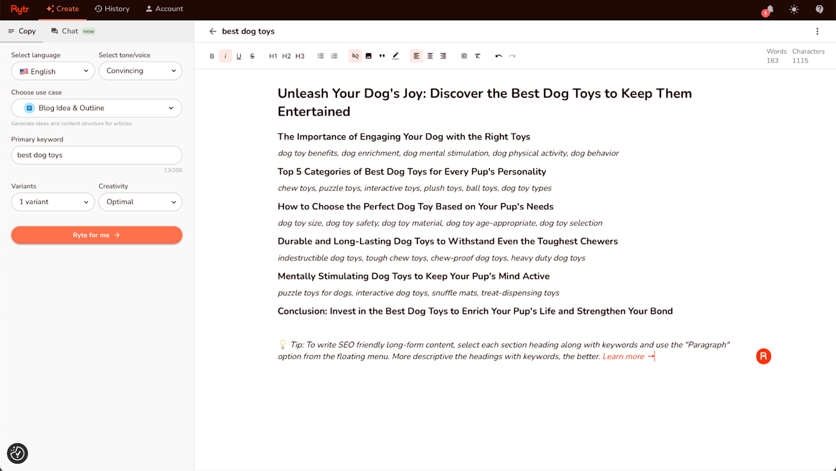Screen dimensions: 836x471
Task: Click the main blog title heading
Action: [485, 103]
